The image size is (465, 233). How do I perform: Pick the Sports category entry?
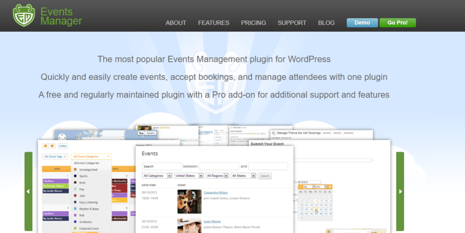coord(84,176)
